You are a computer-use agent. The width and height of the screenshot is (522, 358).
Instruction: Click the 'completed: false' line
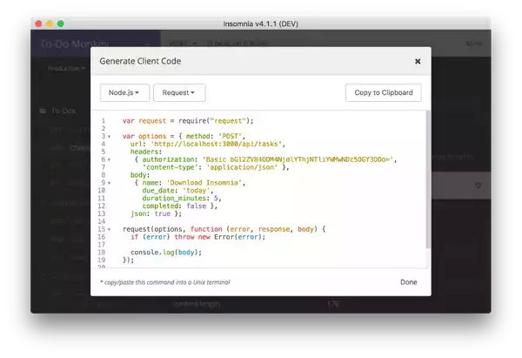(180, 206)
